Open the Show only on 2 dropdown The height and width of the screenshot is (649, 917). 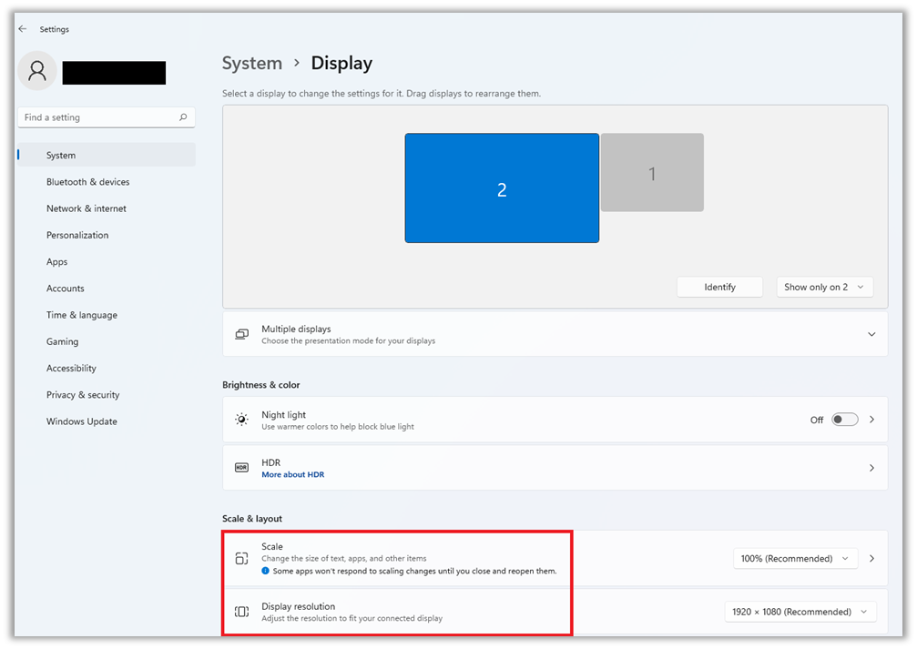pos(824,287)
